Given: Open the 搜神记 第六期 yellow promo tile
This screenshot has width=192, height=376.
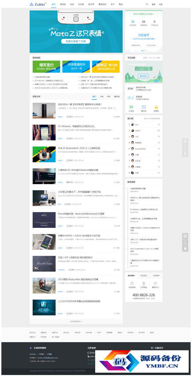Looking at the screenshot, I should [x=106, y=67].
